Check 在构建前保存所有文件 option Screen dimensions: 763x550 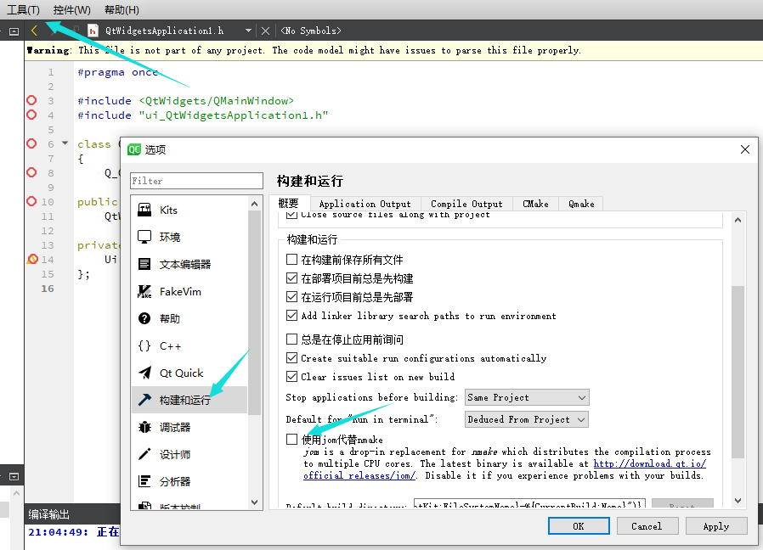click(291, 259)
